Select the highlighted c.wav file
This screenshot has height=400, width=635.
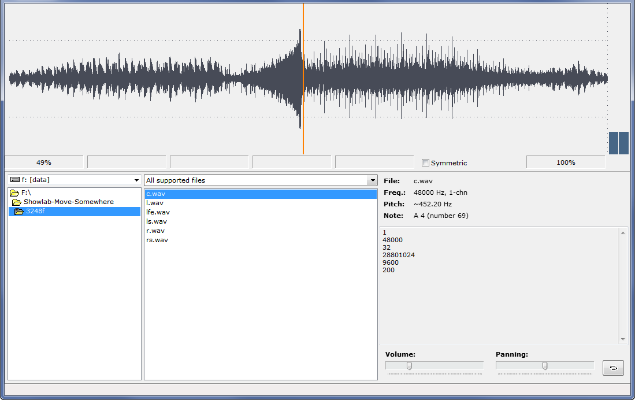(x=155, y=194)
